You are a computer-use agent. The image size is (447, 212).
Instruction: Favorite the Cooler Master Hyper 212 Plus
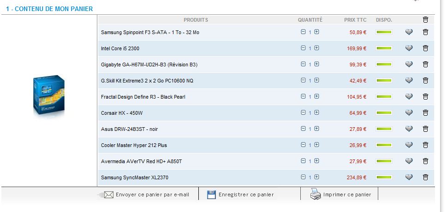click(409, 145)
